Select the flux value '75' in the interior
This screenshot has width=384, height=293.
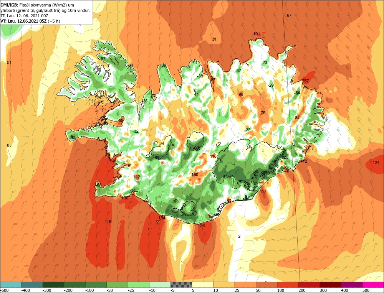[263, 113]
